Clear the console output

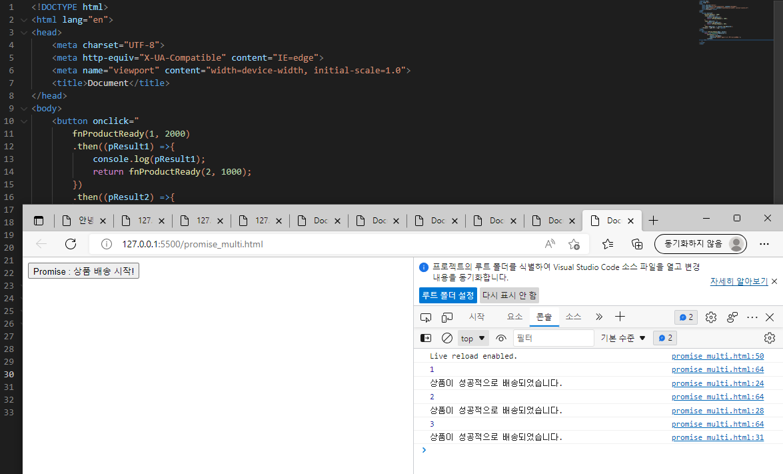pyautogui.click(x=447, y=338)
